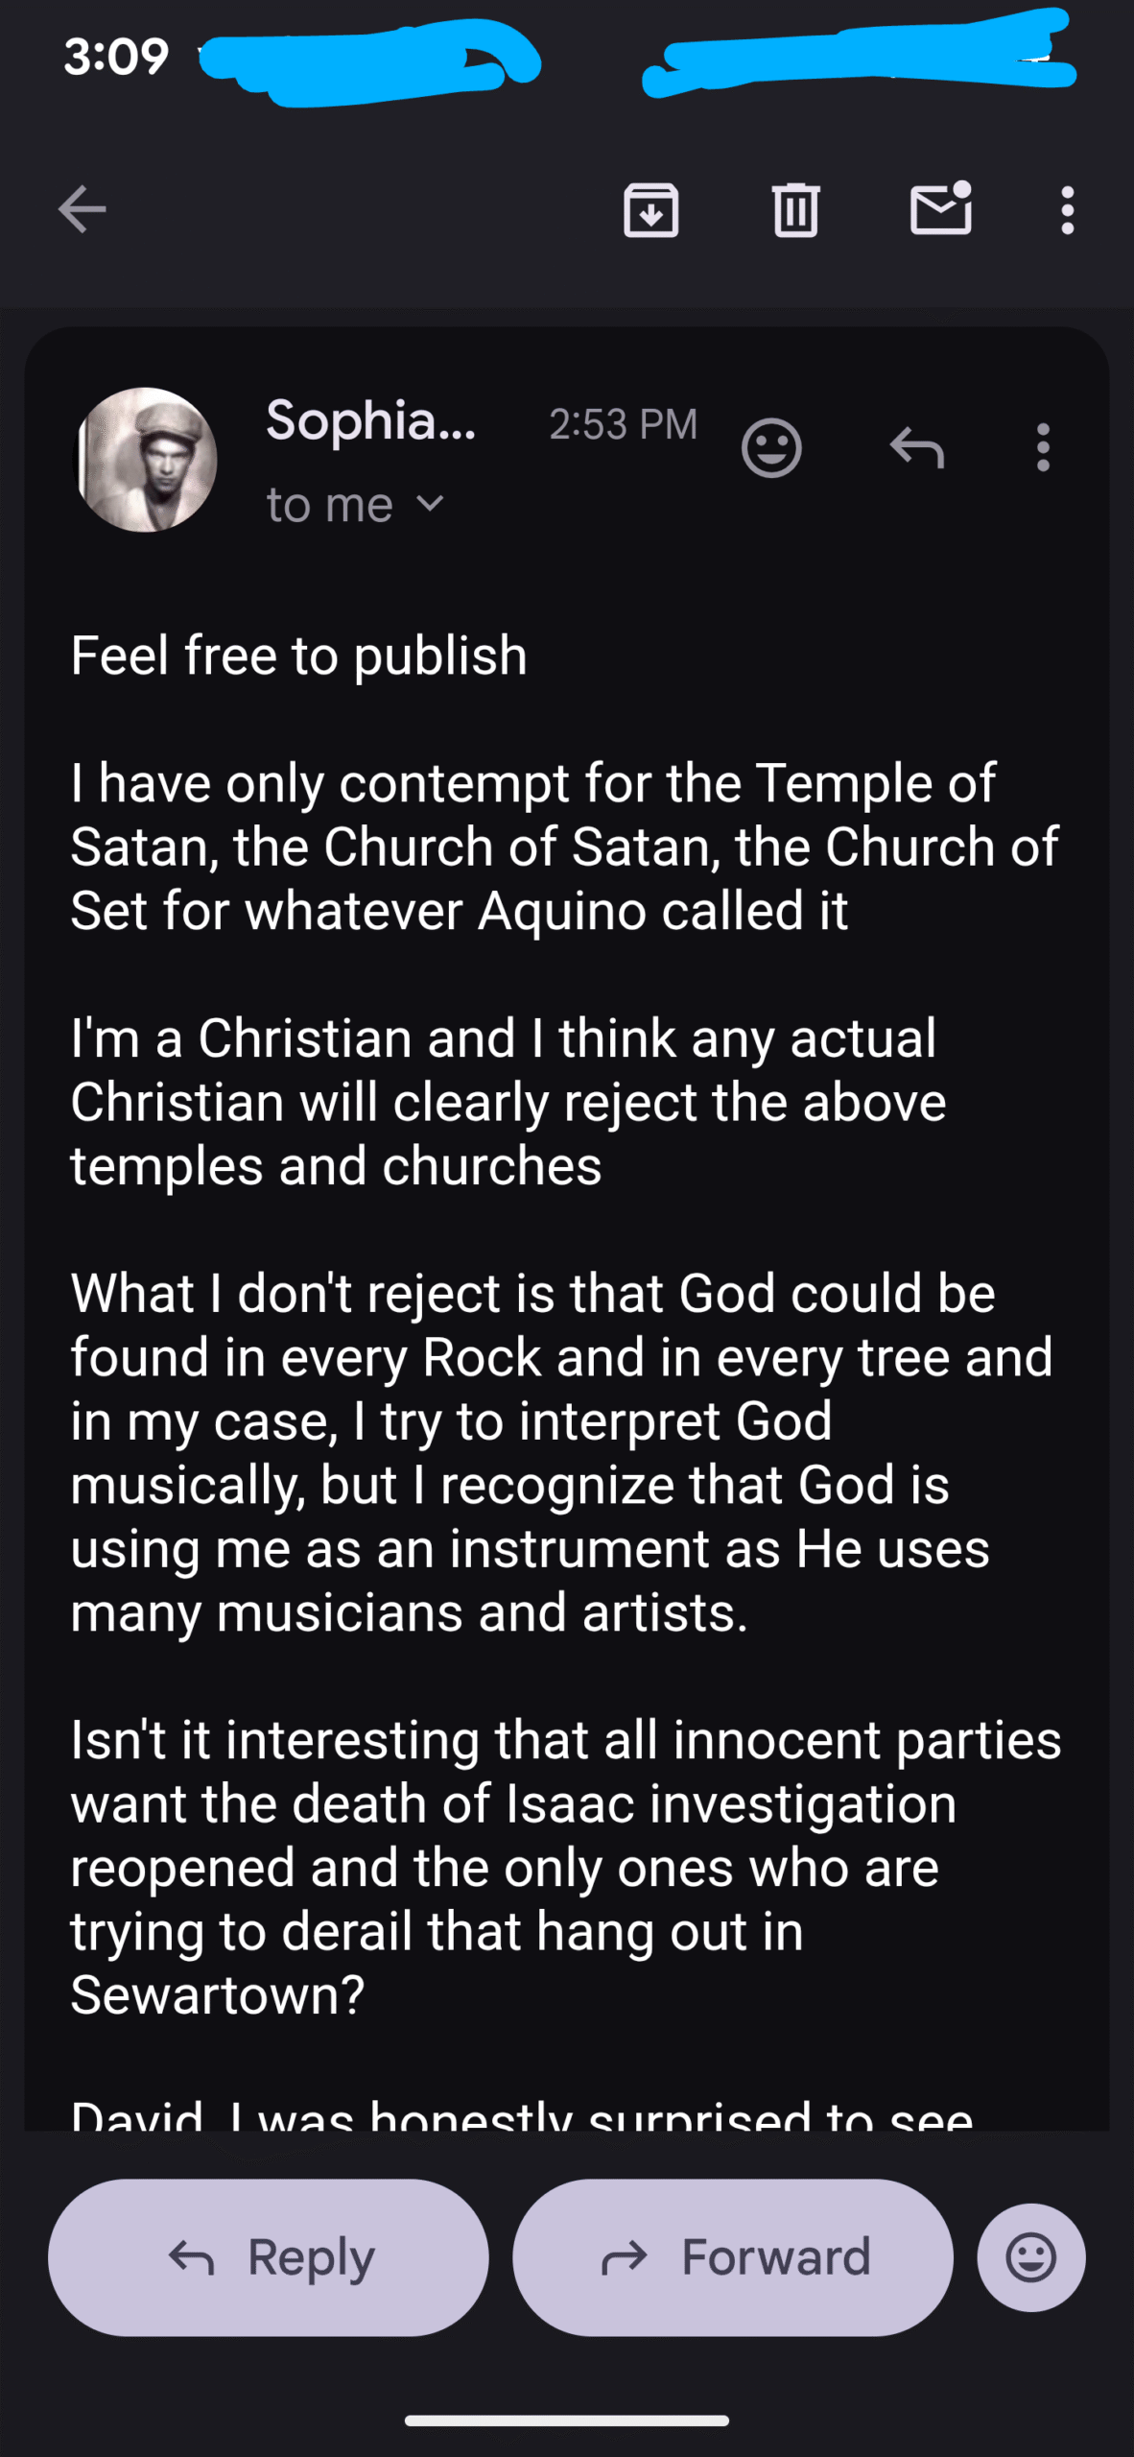
Task: Tap the "Feel free to publish" line
Action: click(298, 656)
